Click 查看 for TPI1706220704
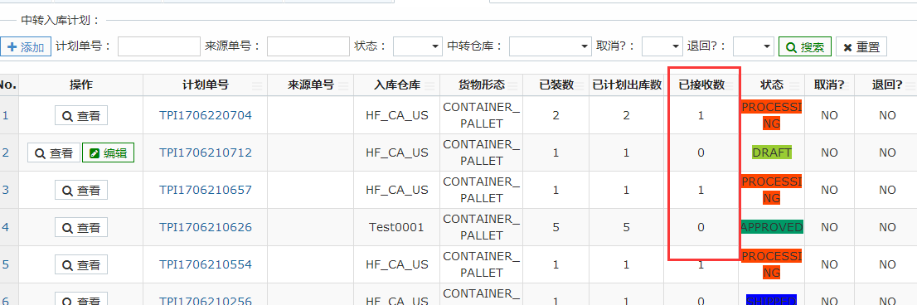 81,115
